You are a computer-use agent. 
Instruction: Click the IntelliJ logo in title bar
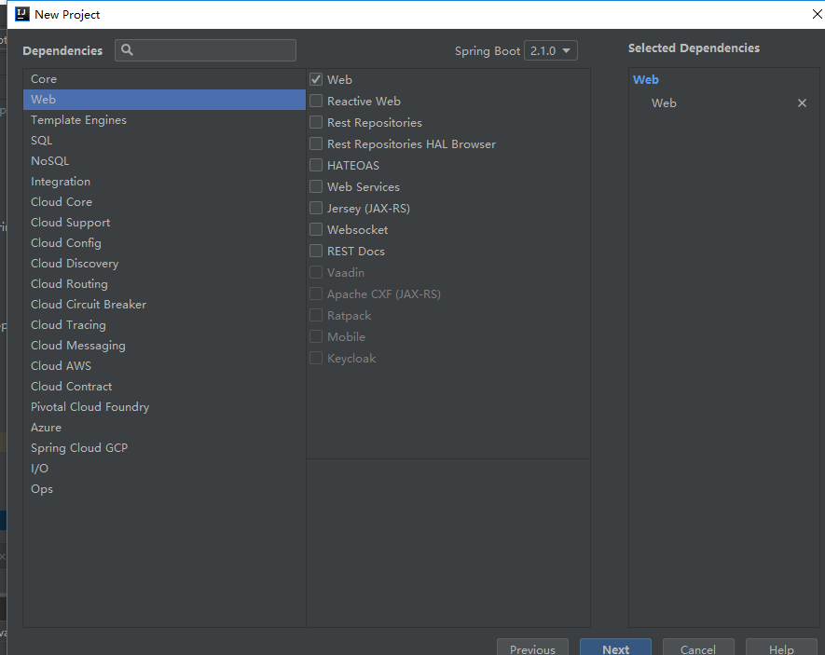click(22, 14)
